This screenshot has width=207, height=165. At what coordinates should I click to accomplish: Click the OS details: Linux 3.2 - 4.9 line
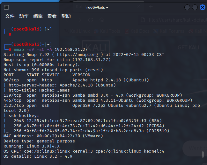(38, 156)
